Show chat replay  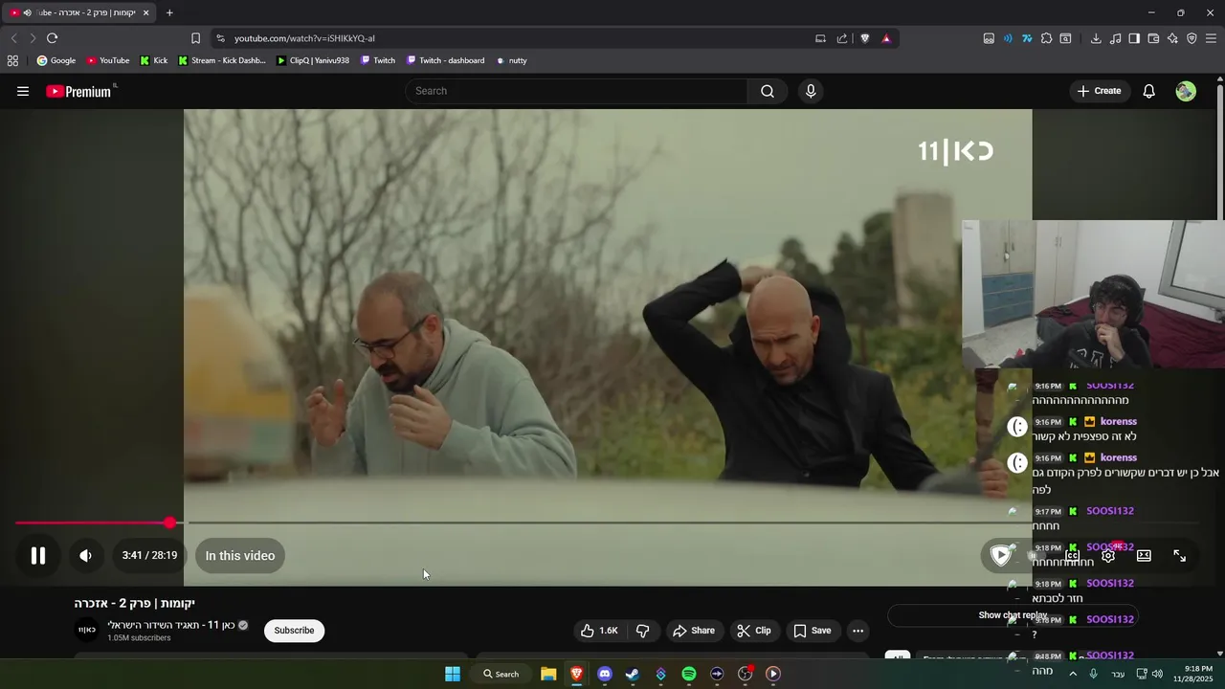[1013, 615]
